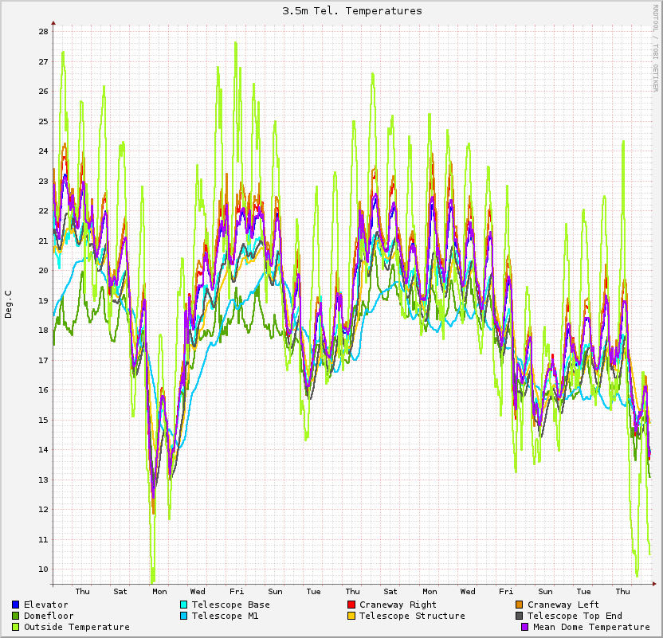Click the cyan Telescope Base legend swatch
The height and width of the screenshot is (638, 663).
click(184, 605)
